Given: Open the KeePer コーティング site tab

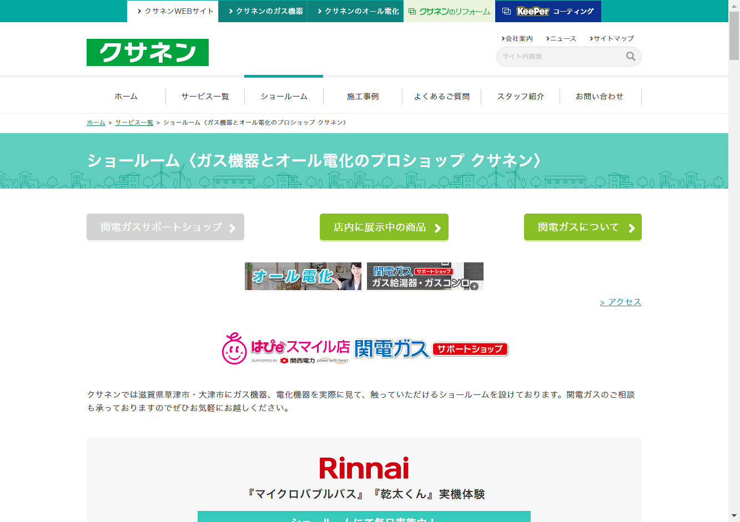Looking at the screenshot, I should [x=548, y=11].
